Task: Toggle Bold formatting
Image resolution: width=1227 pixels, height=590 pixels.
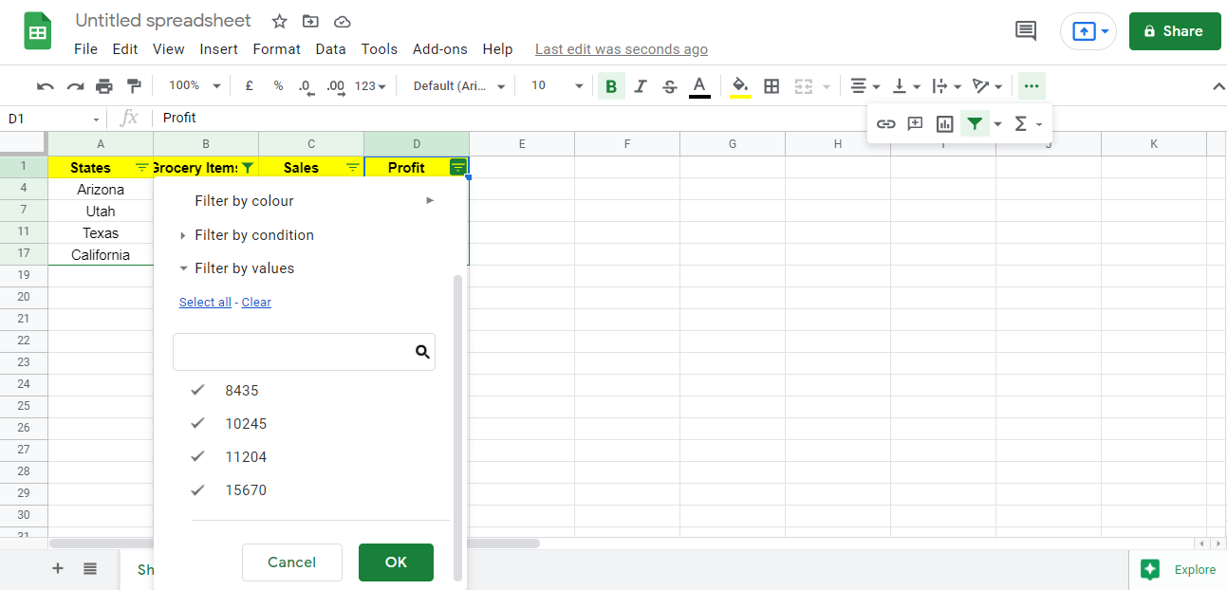Action: coord(611,86)
